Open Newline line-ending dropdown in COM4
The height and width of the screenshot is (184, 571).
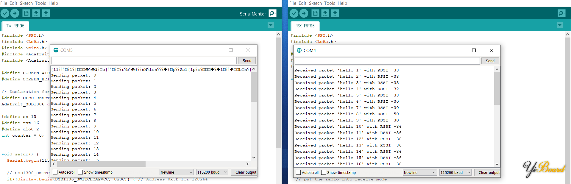[x=420, y=172]
